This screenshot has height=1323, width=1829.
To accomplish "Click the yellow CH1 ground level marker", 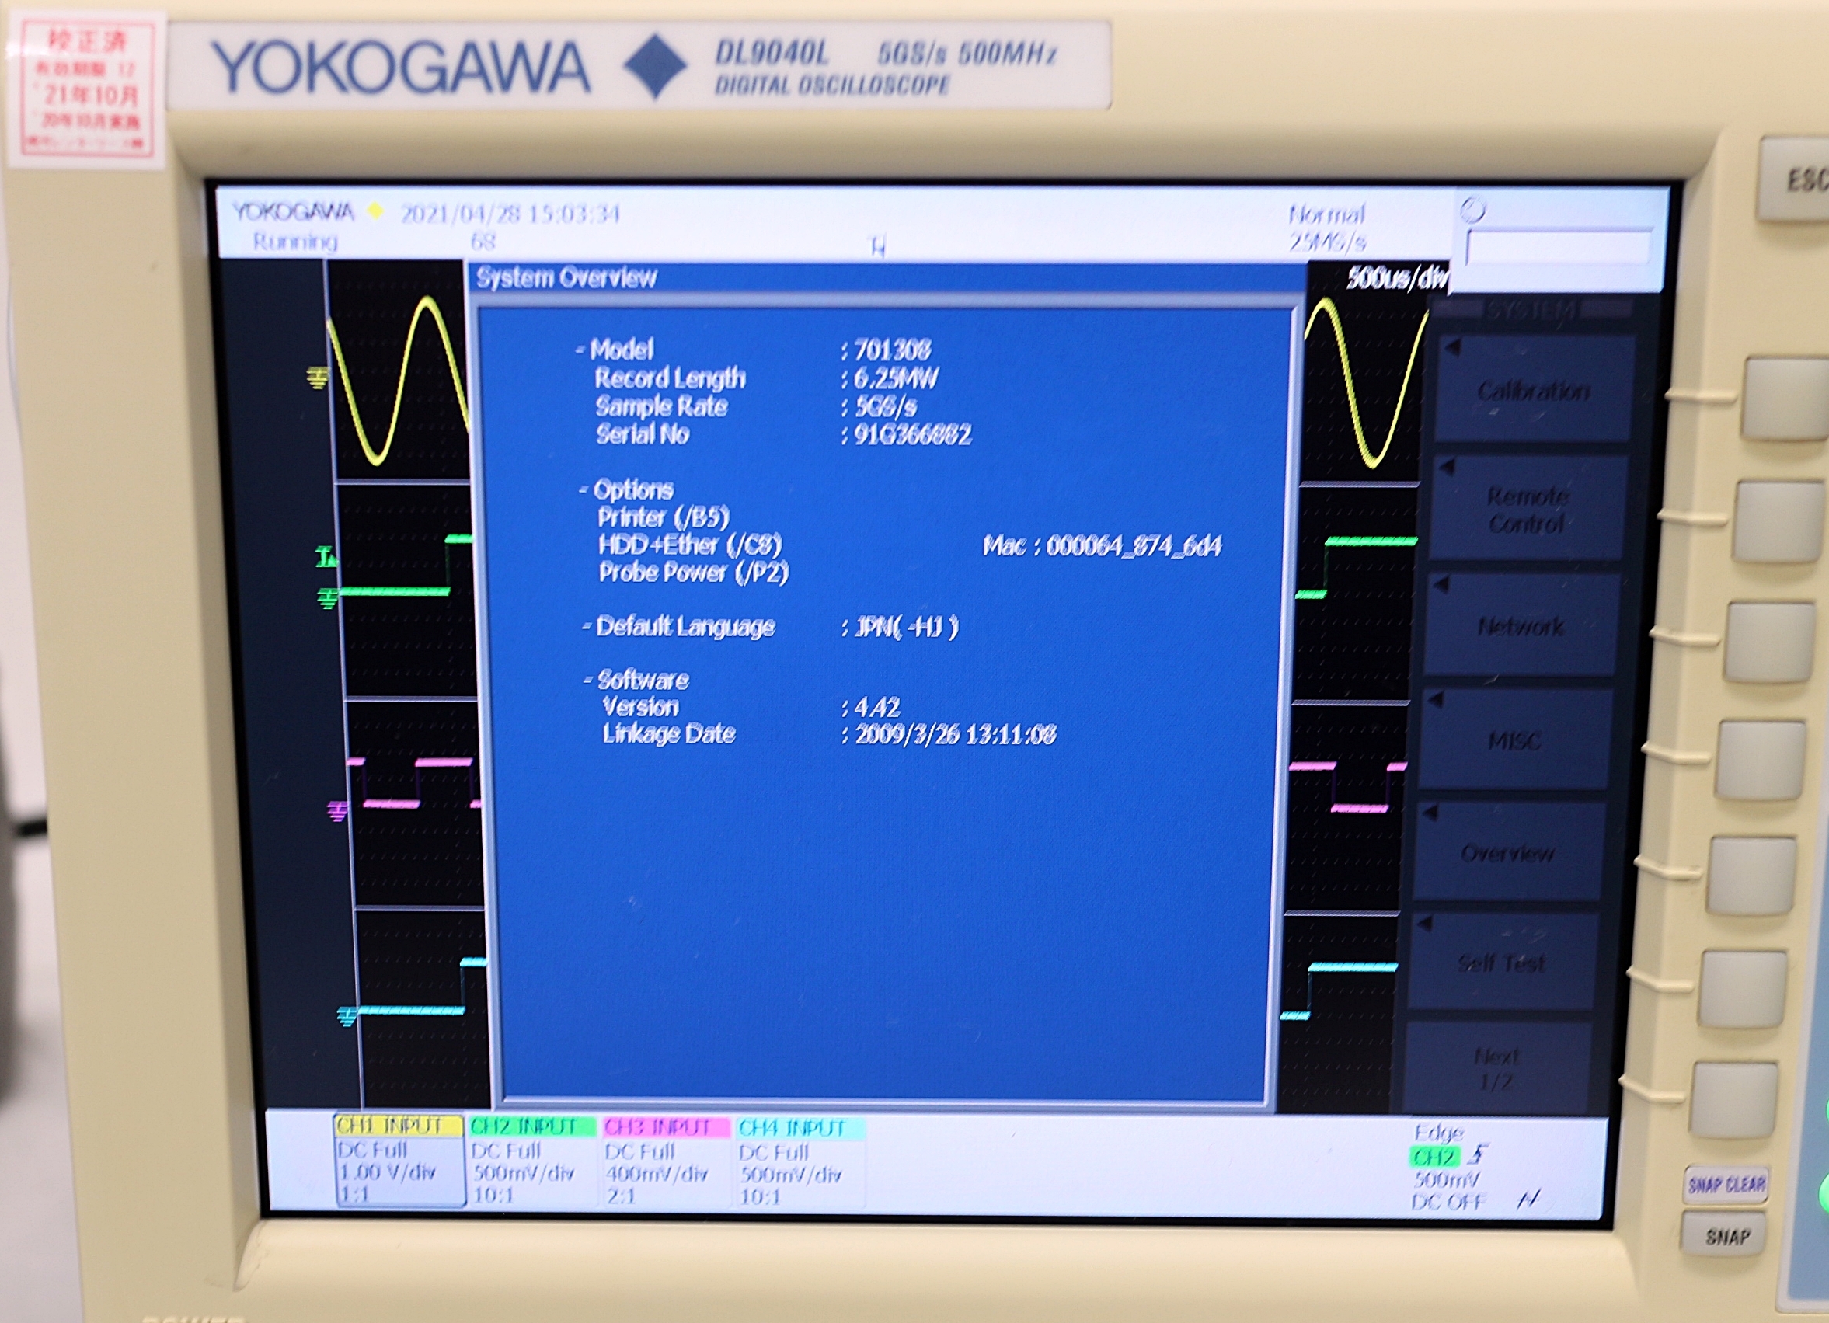I will pyautogui.click(x=317, y=378).
